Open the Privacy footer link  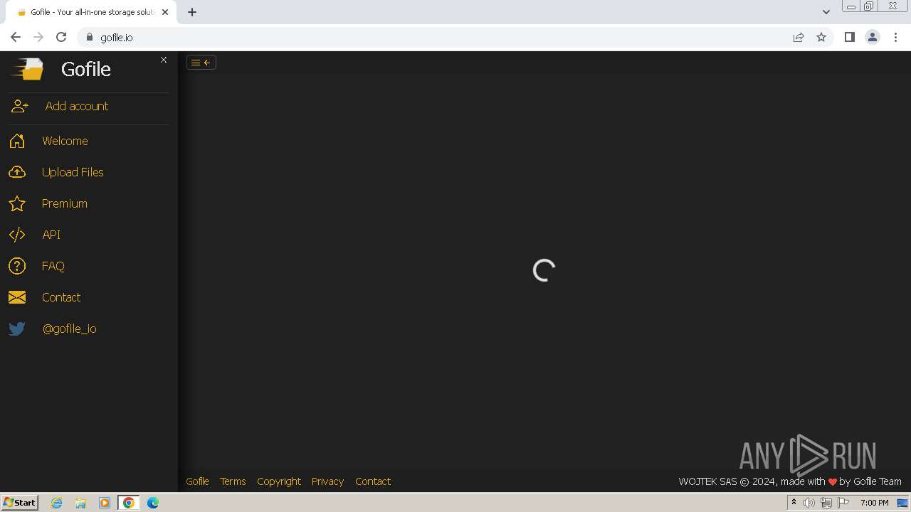point(327,481)
